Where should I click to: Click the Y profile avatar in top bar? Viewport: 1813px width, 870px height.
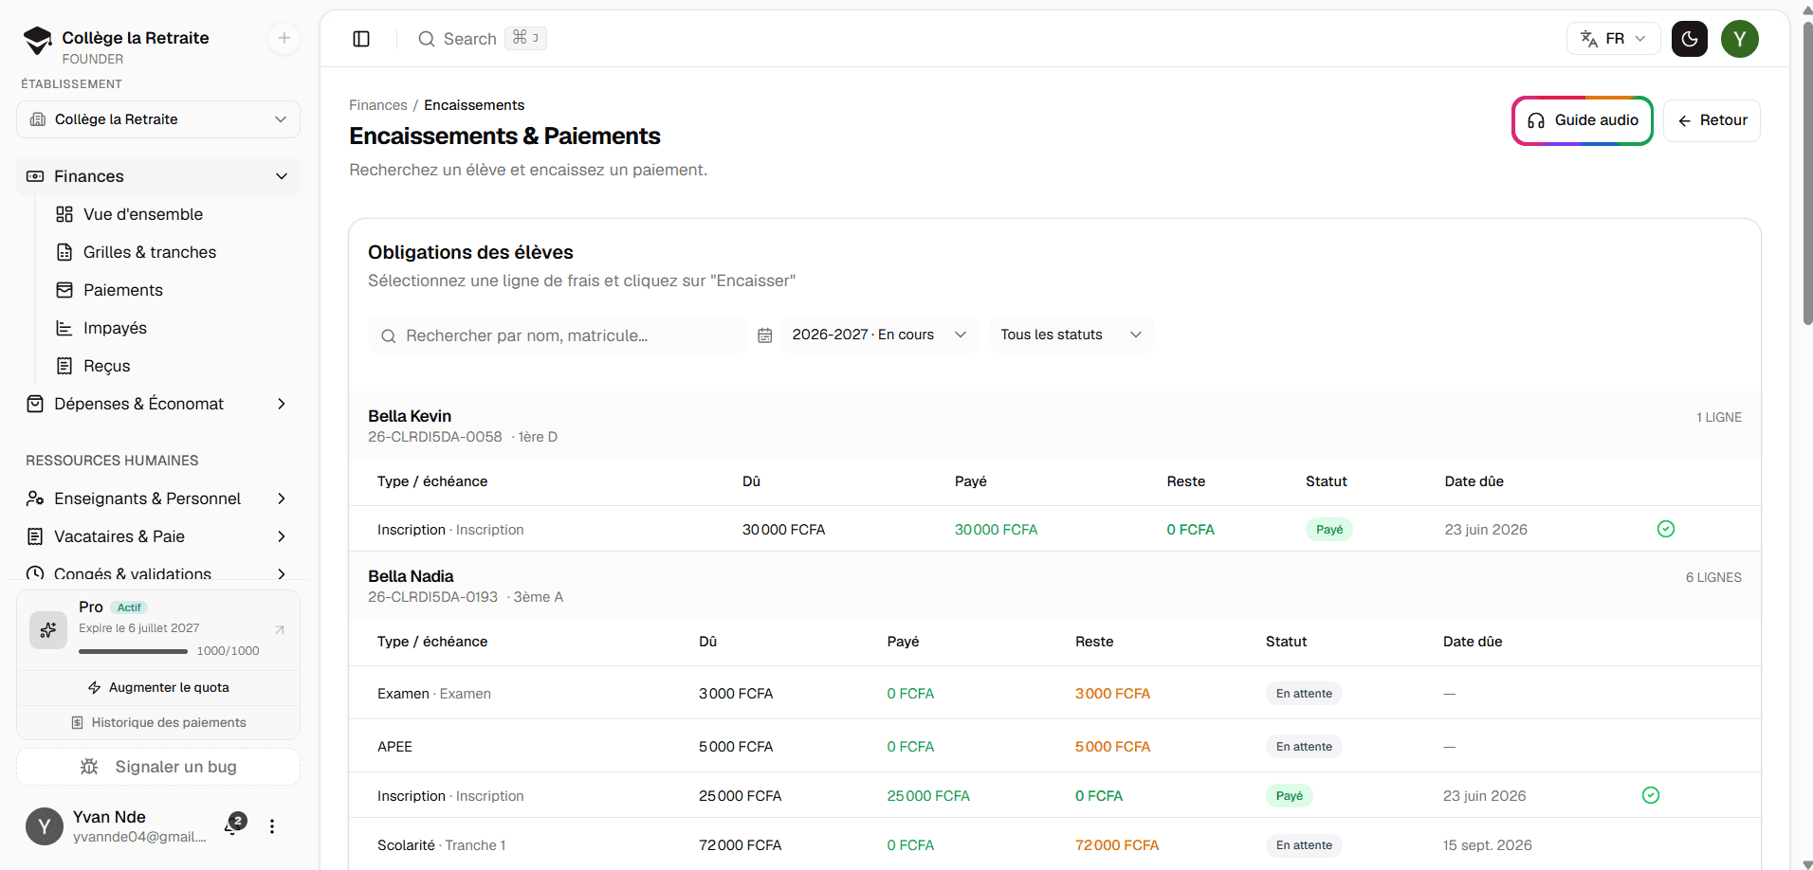(1740, 39)
